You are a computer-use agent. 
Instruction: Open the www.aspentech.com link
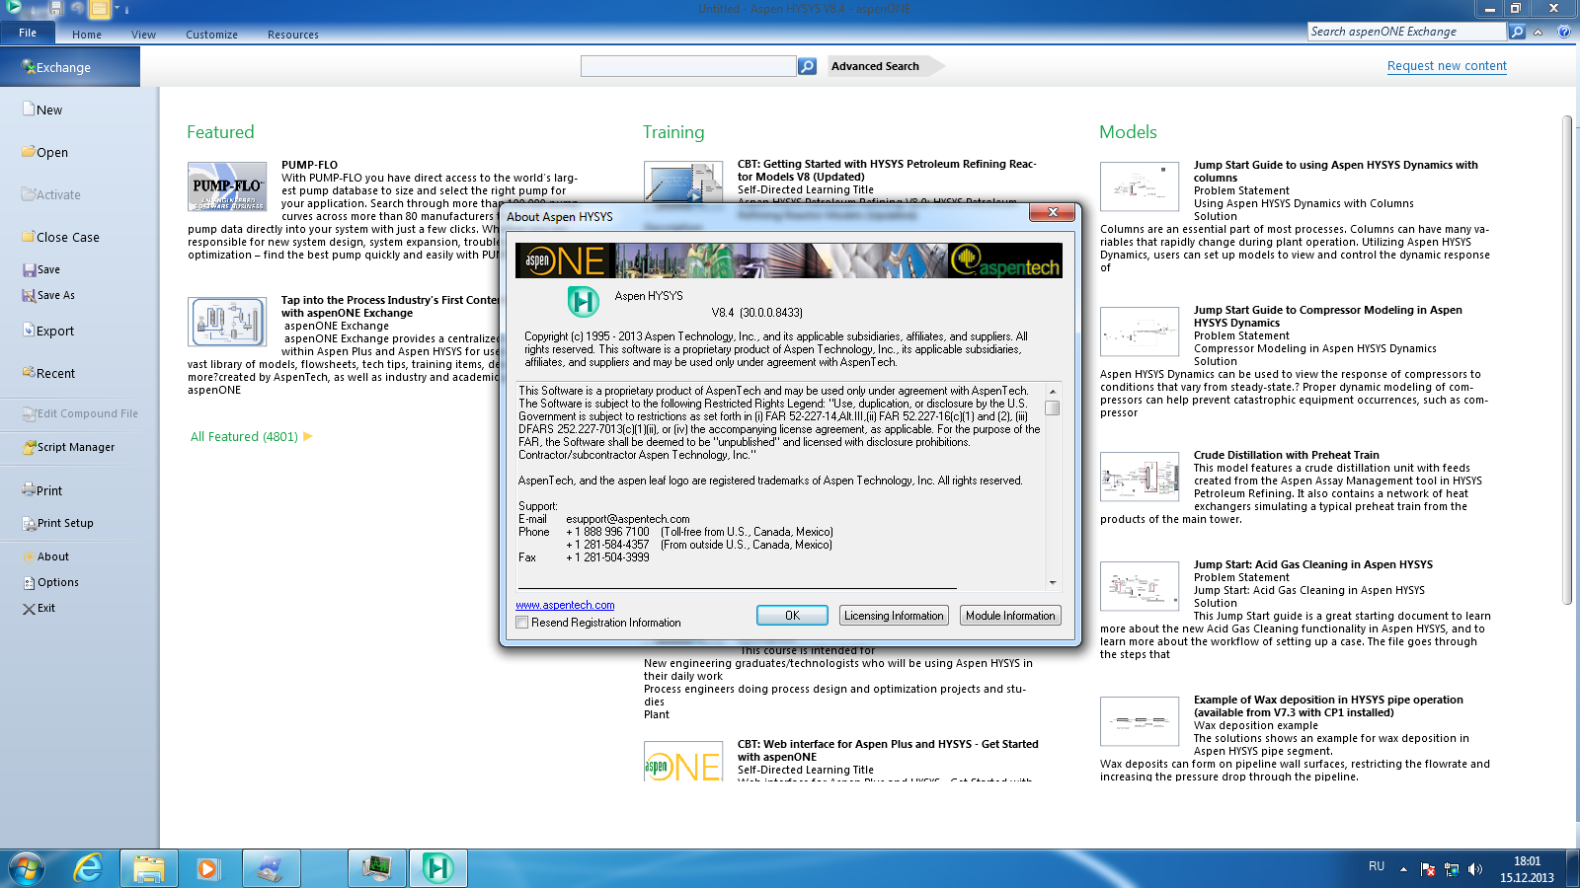coord(565,605)
